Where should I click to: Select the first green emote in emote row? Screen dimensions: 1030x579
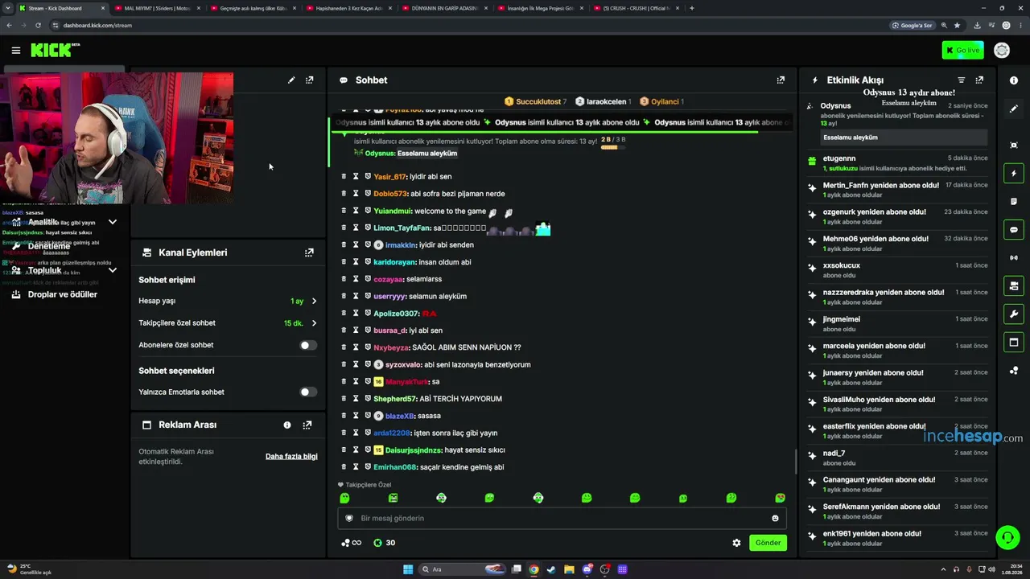click(x=344, y=499)
